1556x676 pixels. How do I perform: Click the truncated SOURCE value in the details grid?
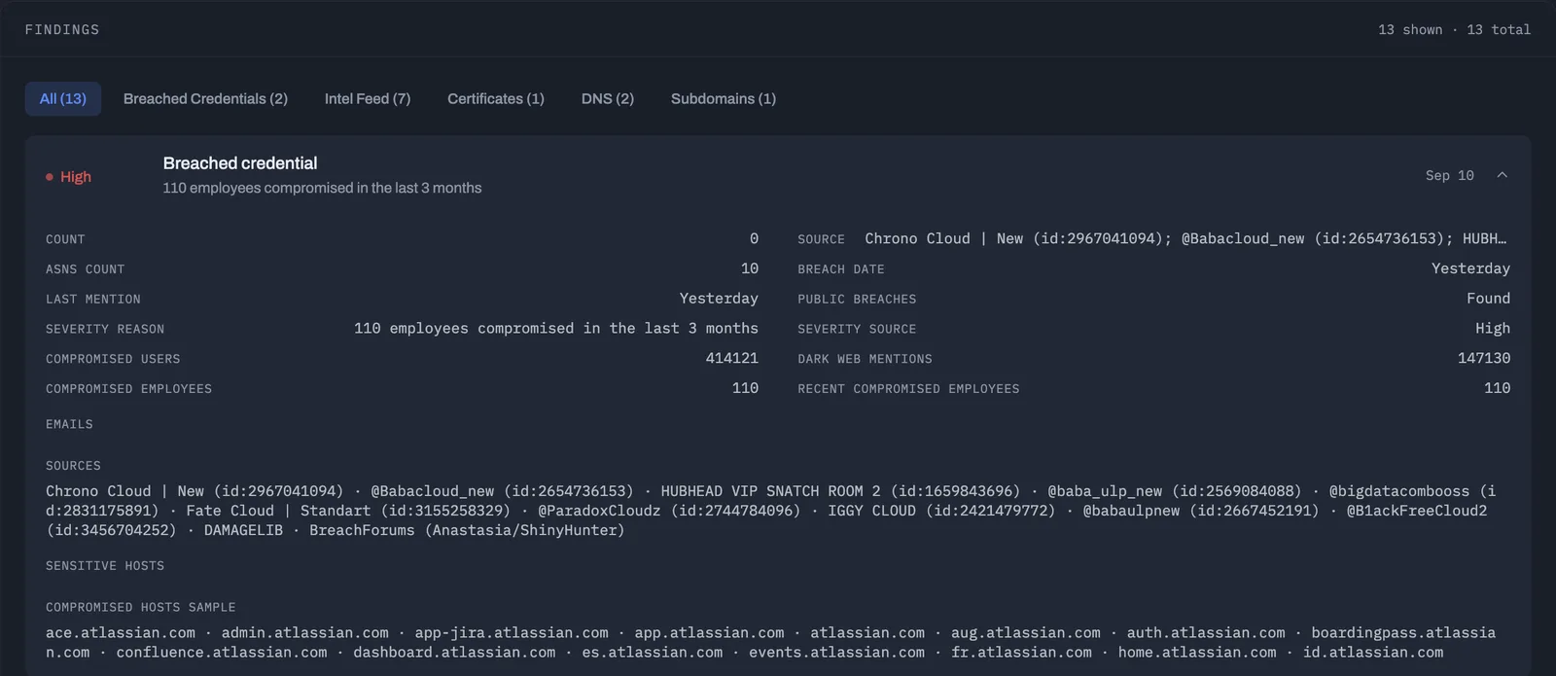coord(1185,238)
